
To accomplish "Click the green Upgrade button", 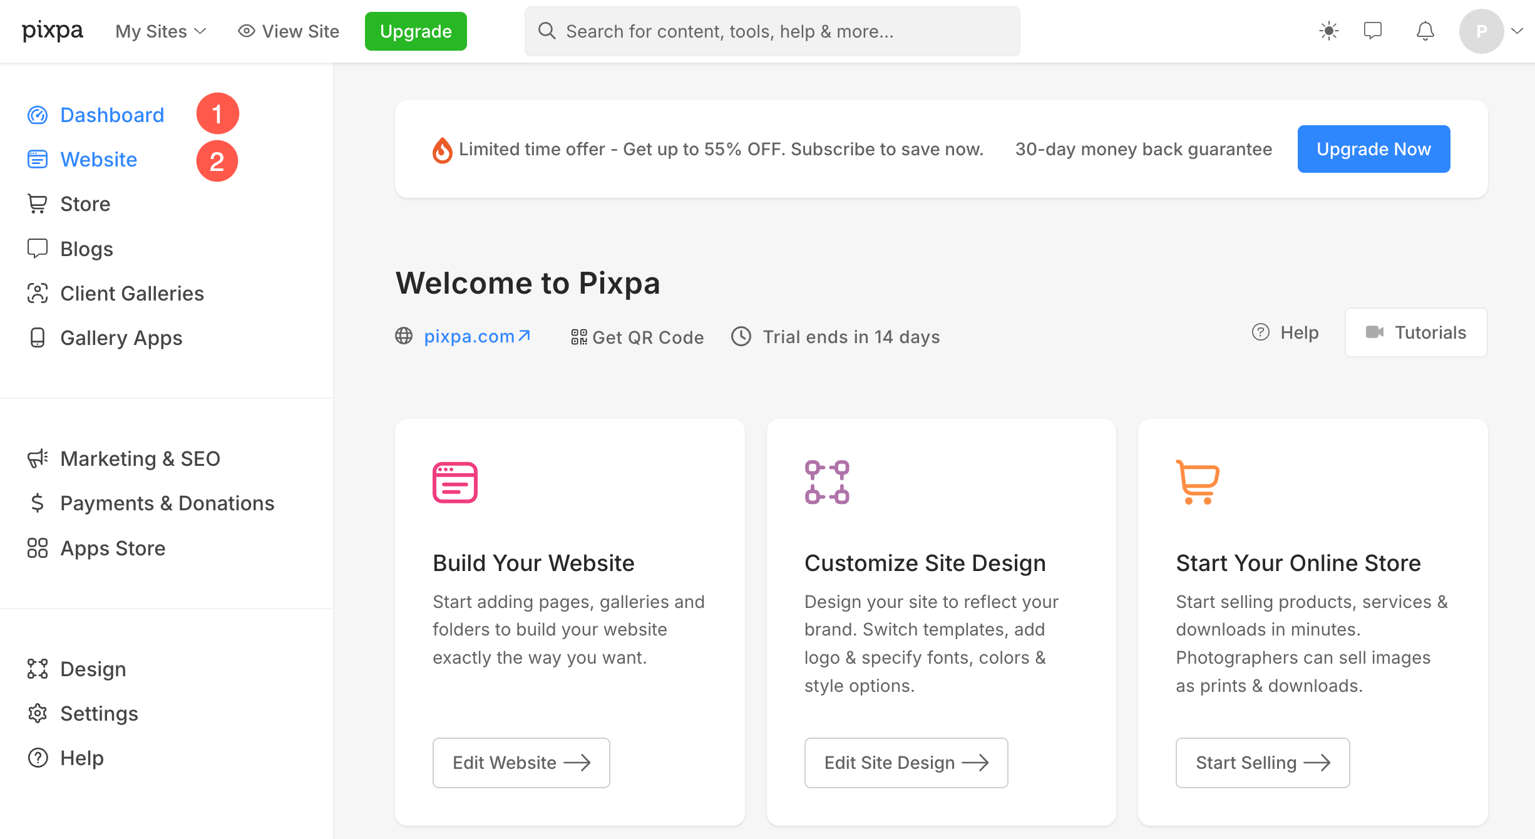I will point(416,31).
